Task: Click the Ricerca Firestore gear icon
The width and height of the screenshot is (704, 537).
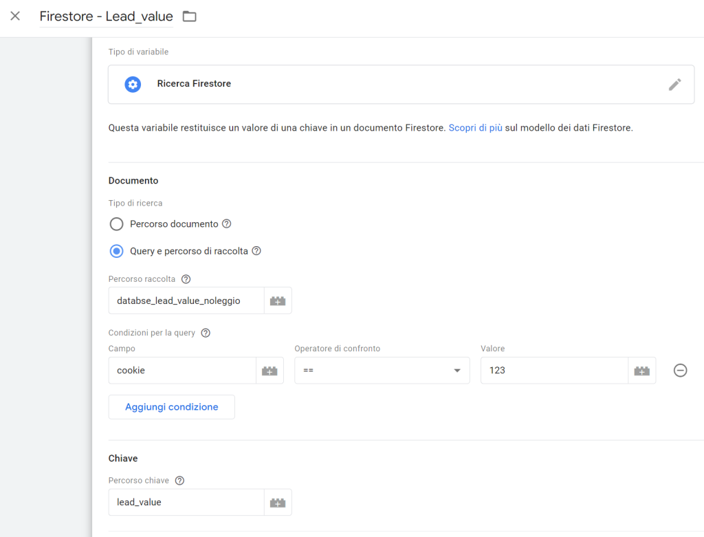Action: point(133,85)
